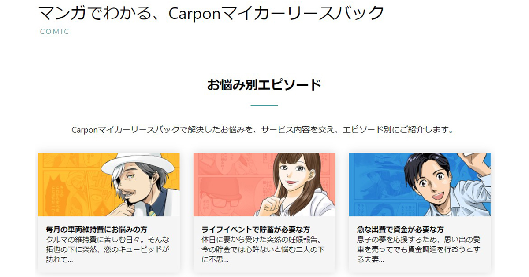
Task: Click the intro sentence about Carponマイカーリースバック episodes
Action: click(263, 130)
